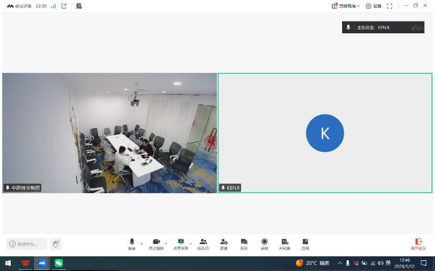The height and width of the screenshot is (271, 435).
Task: Open the chat panel
Action: point(244,243)
